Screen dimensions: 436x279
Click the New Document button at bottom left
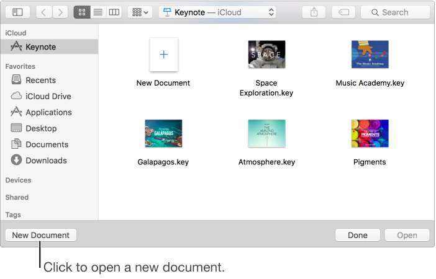41,235
